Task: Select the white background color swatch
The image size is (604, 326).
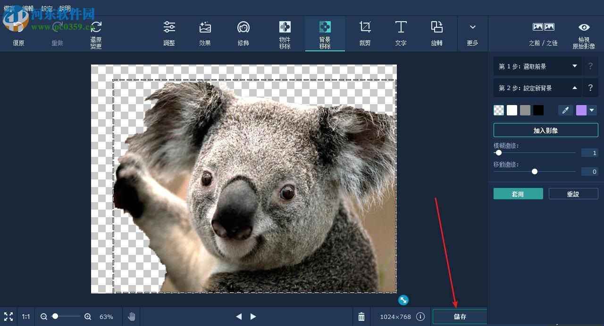Action: 512,110
